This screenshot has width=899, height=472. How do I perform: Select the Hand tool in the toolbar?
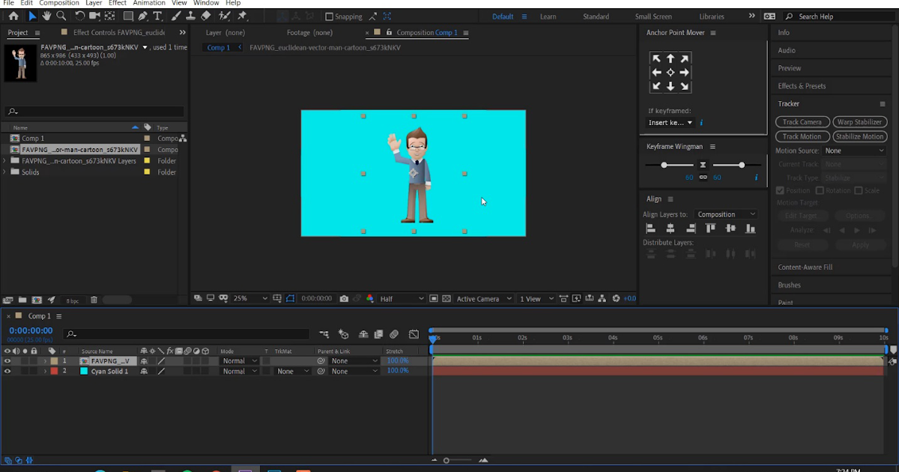click(47, 16)
